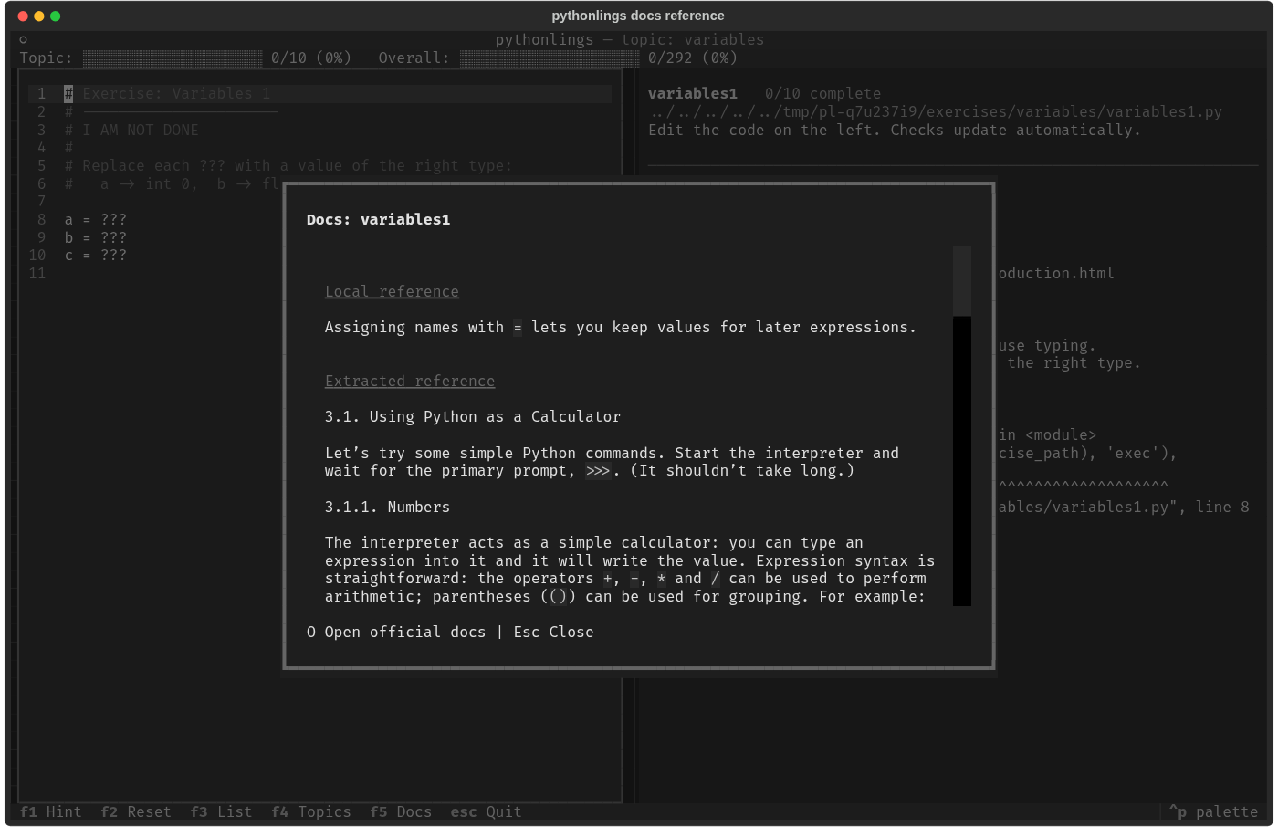Image resolution: width=1278 pixels, height=827 pixels.
Task: Click editor line 9 'b = ???'
Action: tap(95, 237)
